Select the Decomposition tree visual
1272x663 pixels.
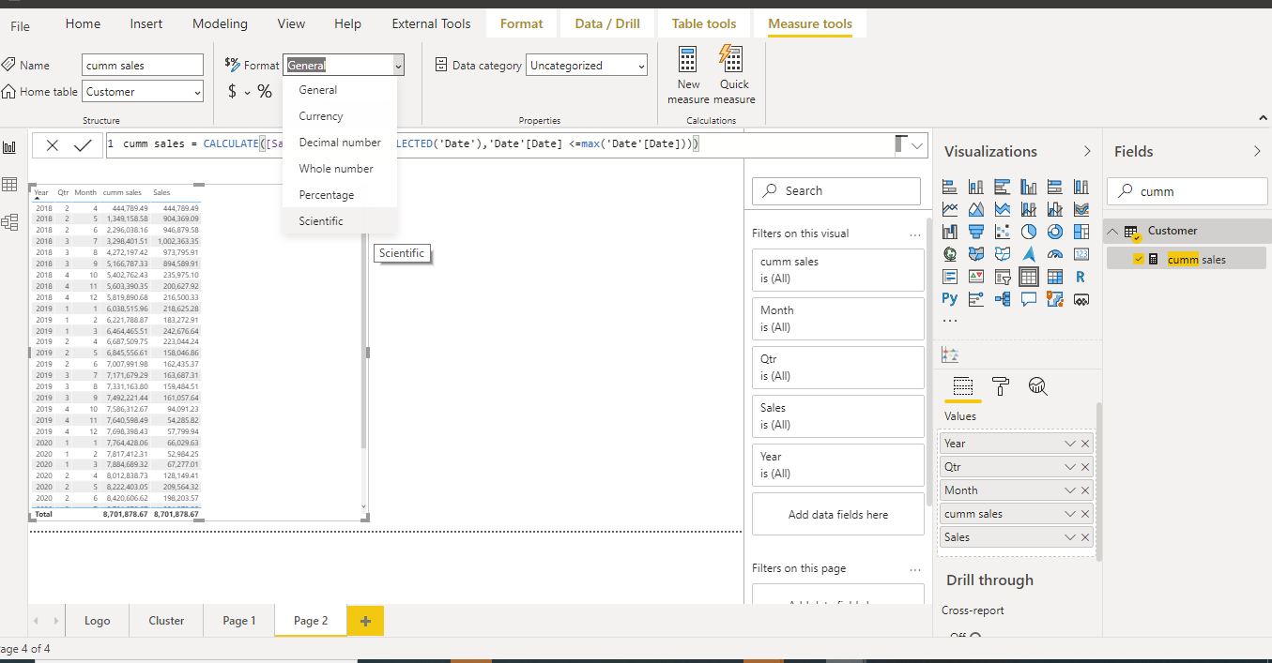(1003, 299)
